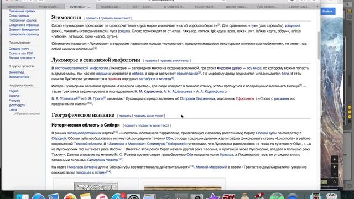Screen dimensions: 354x199
Task: Switch to the 'Шестая сакра…' tab
Action: pos(236,7)
